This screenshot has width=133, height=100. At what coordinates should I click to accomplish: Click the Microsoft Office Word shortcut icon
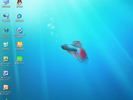tap(6, 73)
